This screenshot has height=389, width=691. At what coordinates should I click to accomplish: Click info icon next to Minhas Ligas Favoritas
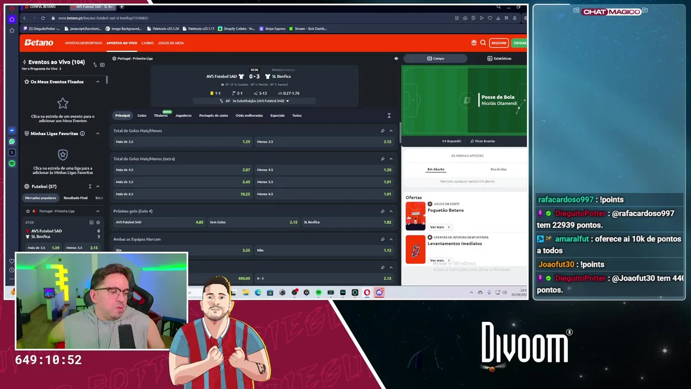83,133
